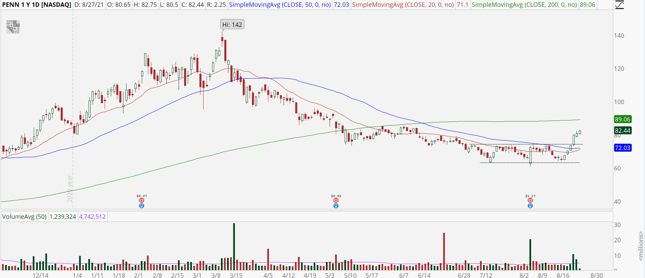Click the VolumeAvg (50) study label

point(24,217)
